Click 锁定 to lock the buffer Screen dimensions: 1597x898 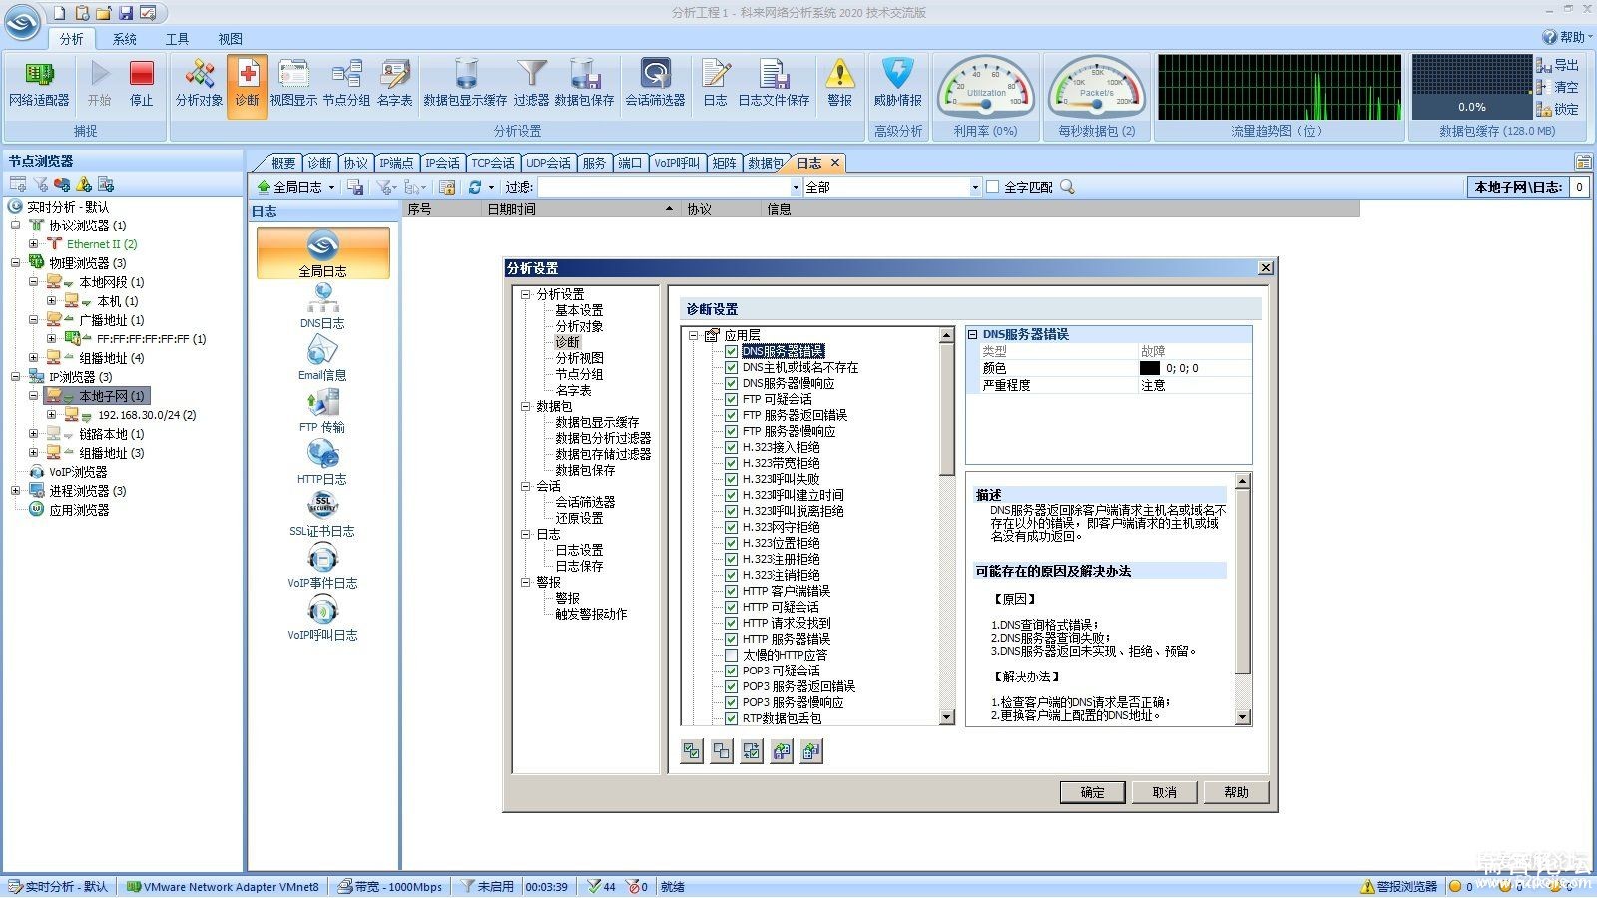[x=1558, y=109]
